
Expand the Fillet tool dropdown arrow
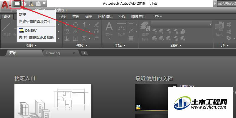pyautogui.click(x=89, y=32)
